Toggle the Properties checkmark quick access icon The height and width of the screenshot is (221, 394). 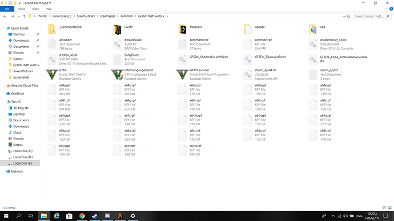pyautogui.click(x=10, y=3)
